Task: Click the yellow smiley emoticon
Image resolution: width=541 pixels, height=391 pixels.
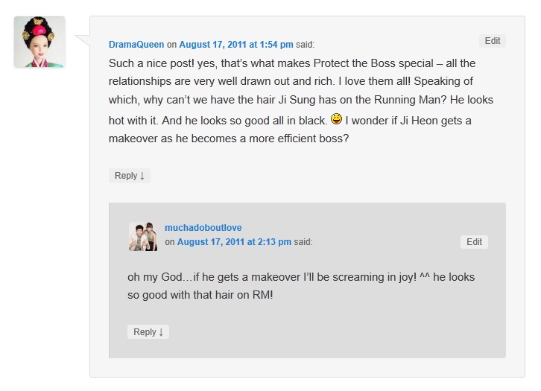Action: click(x=336, y=119)
